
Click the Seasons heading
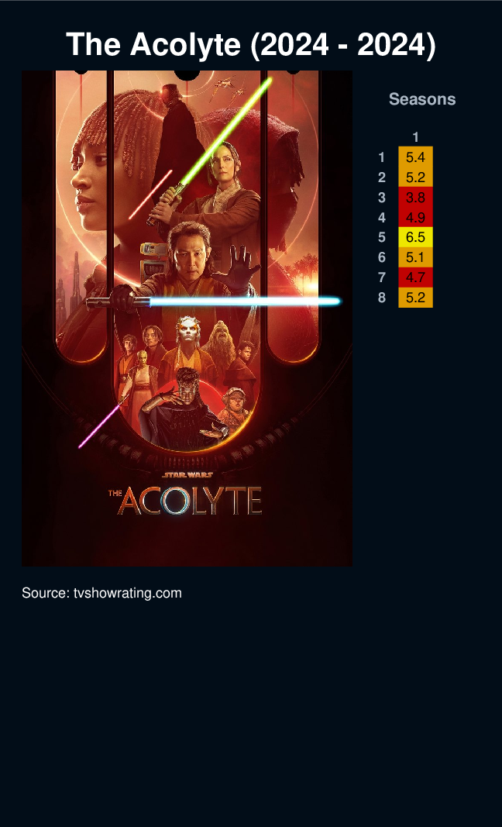pos(422,99)
